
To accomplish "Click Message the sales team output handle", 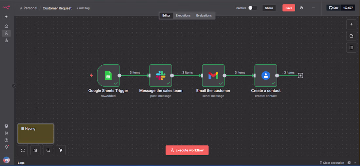I will click(172, 75).
